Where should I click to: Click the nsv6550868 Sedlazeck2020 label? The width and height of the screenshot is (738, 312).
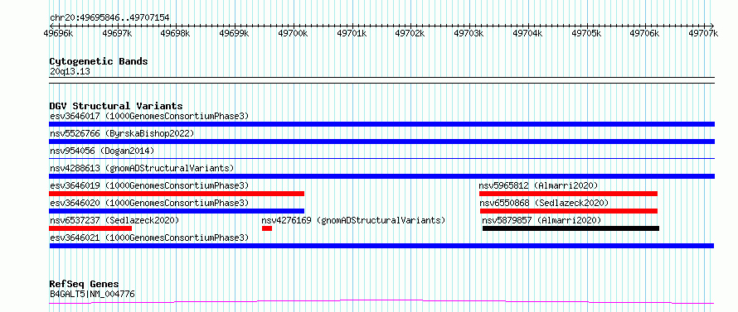click(x=544, y=203)
